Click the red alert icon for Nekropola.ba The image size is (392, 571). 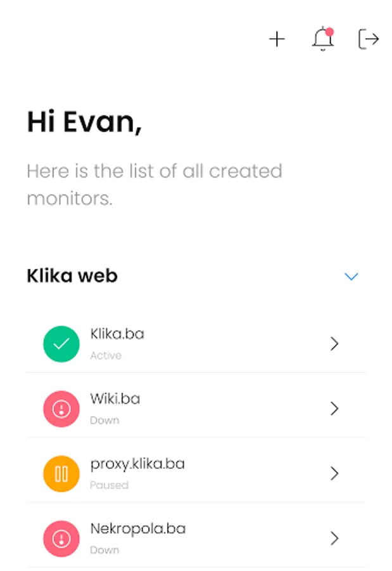tap(61, 539)
